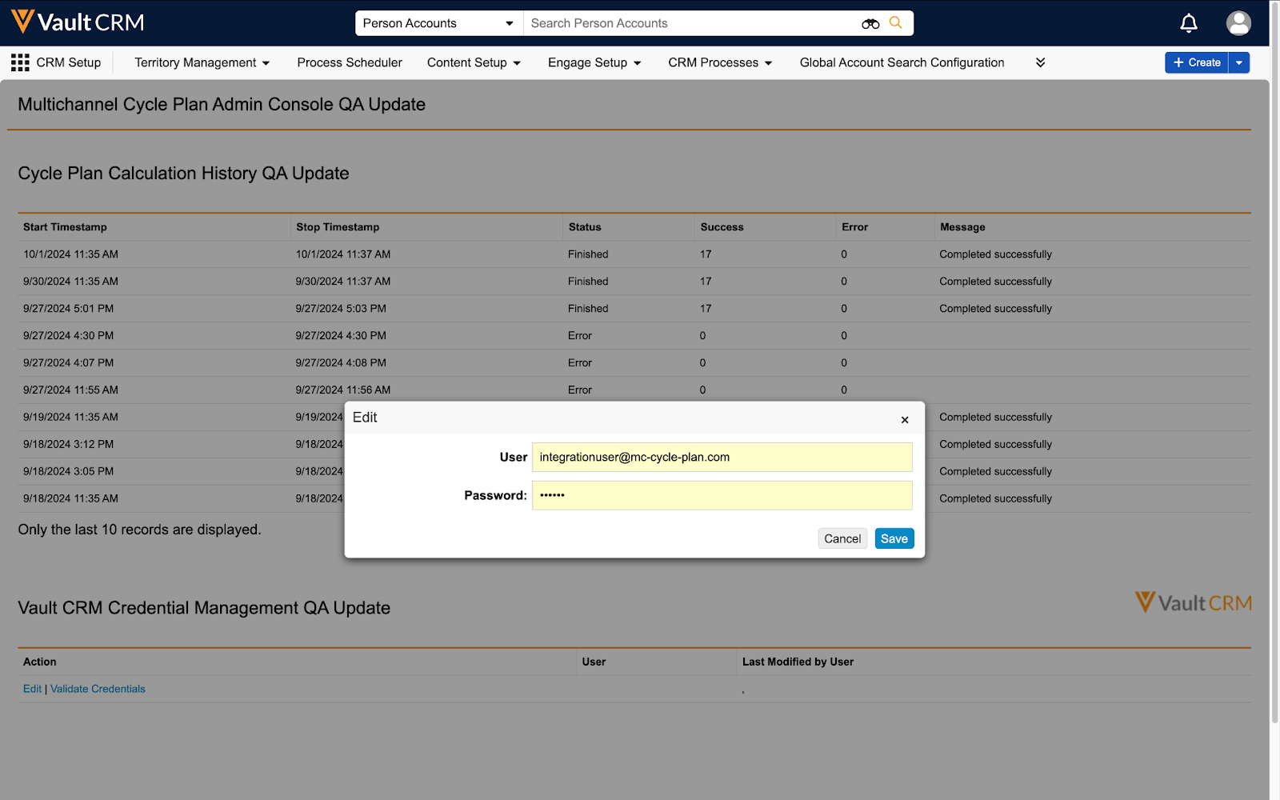Click the blue Create button
Viewport: 1280px width, 800px height.
tap(1197, 62)
